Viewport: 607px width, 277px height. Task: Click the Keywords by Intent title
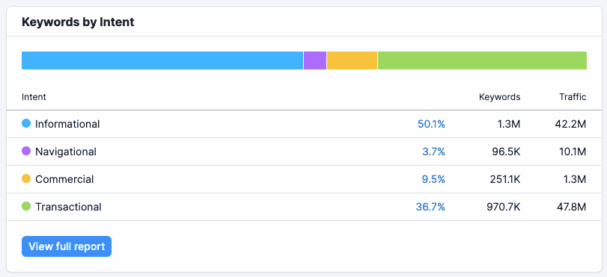[x=78, y=22]
